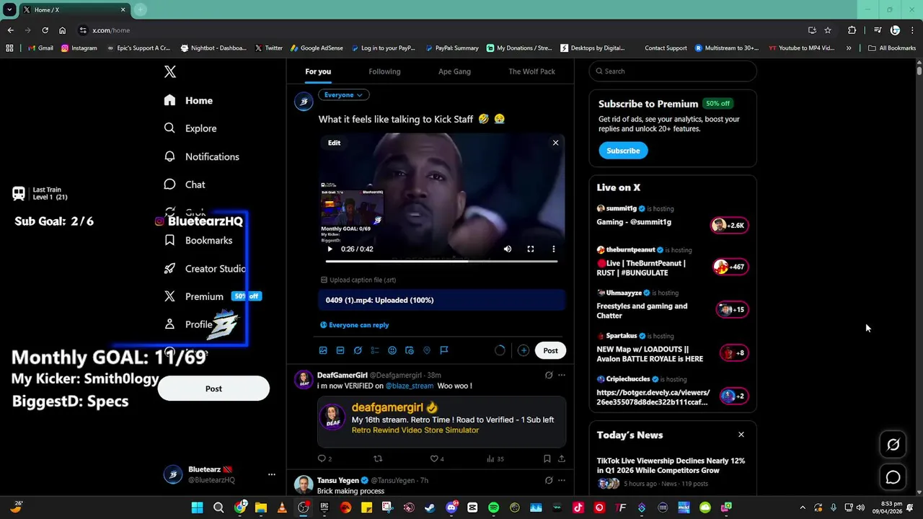Open the Windows Start menu
Viewport: 923px width, 519px height.
[x=197, y=507]
